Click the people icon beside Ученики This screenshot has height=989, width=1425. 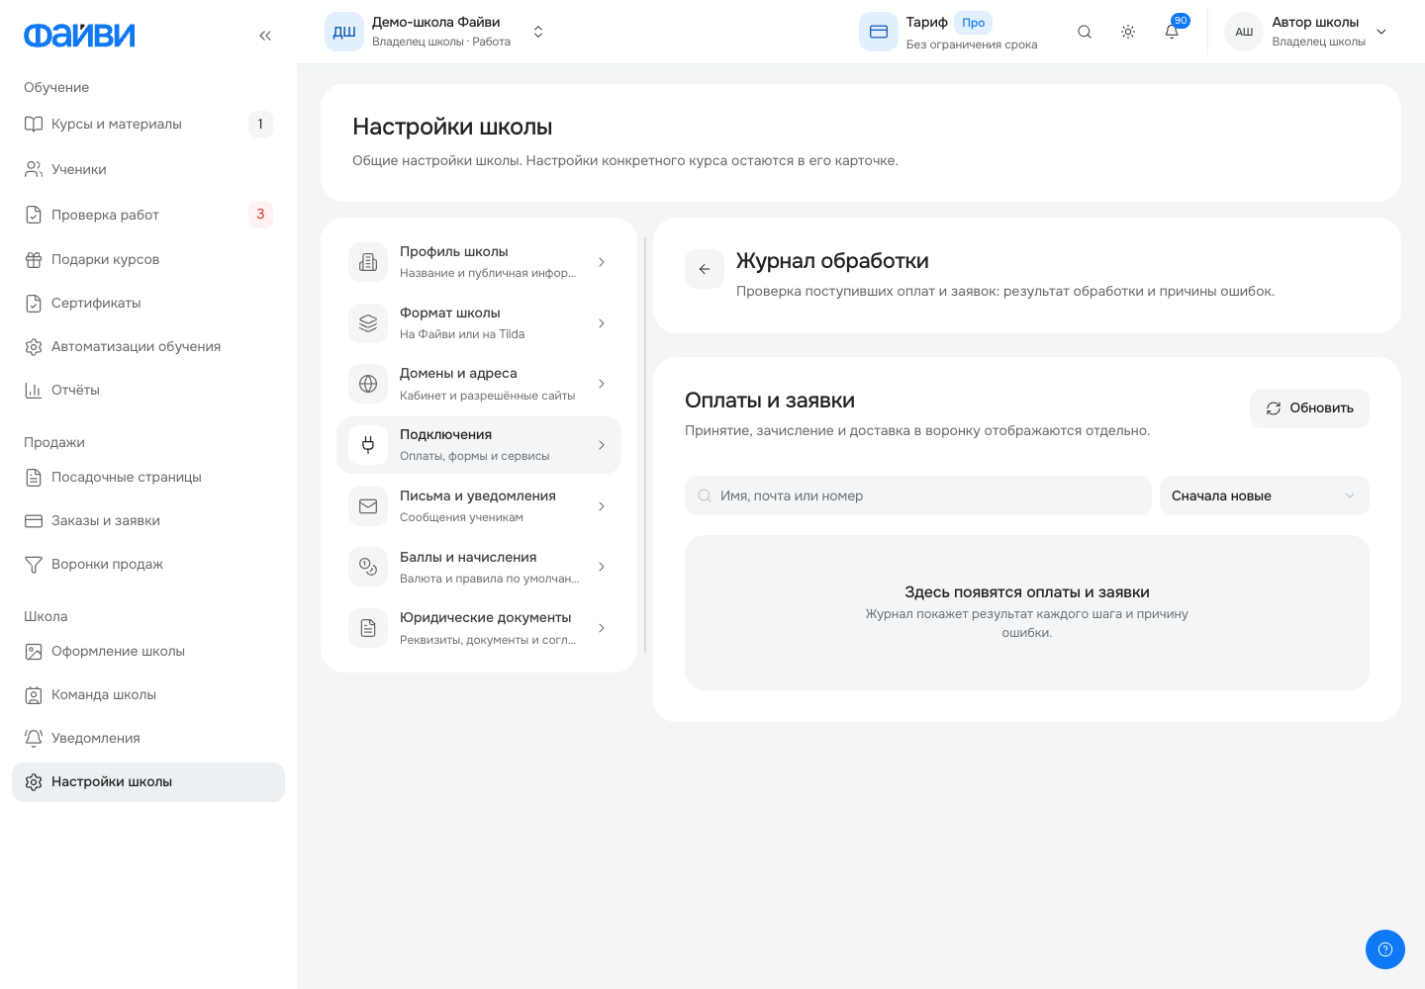coord(34,169)
